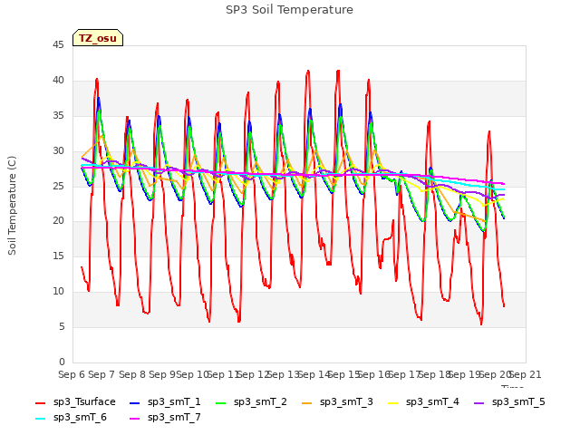Toggle the sp3_smT_4 legend entry

[423, 401]
